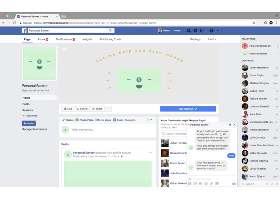Click the create group icon in chat sidebar

(277, 184)
